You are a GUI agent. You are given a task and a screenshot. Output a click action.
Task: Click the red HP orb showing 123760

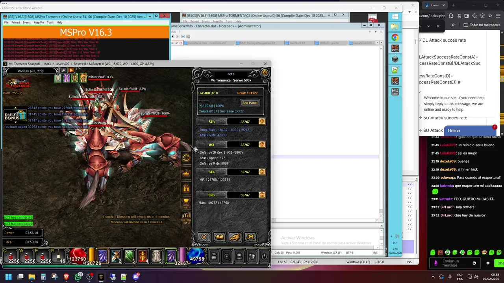pyautogui.click(x=78, y=257)
